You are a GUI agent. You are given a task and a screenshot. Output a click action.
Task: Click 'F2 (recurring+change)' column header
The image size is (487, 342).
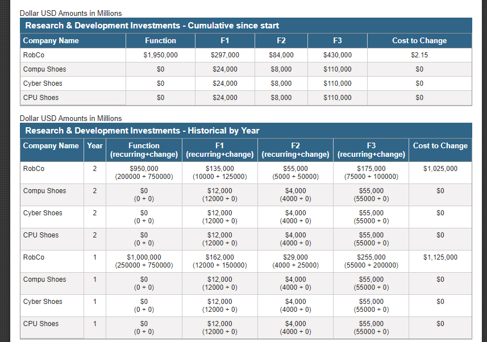click(x=295, y=150)
